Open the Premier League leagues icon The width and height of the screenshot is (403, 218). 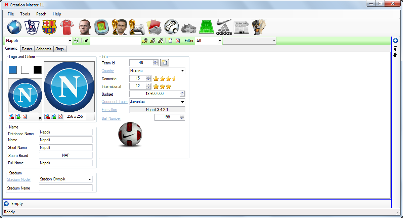(32, 27)
